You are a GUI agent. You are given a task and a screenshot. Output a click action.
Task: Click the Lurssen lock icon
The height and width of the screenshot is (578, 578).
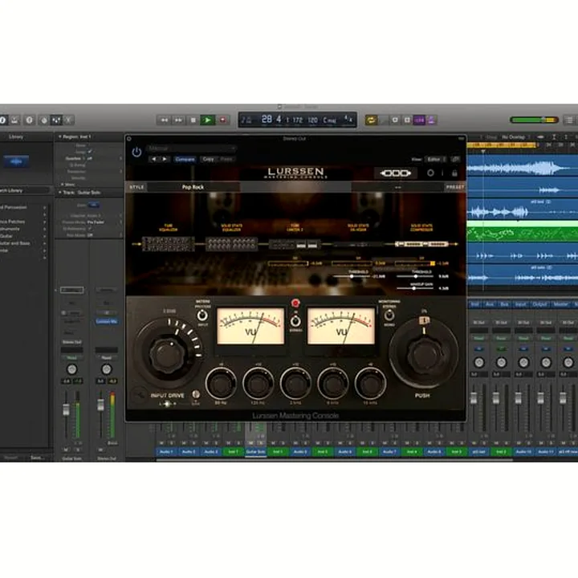coord(454,173)
